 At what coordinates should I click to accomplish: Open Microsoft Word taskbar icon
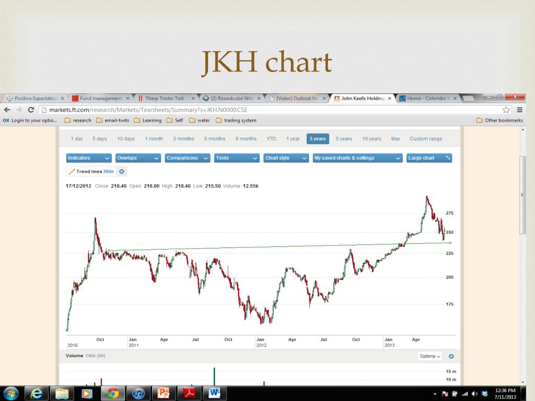[x=214, y=394]
